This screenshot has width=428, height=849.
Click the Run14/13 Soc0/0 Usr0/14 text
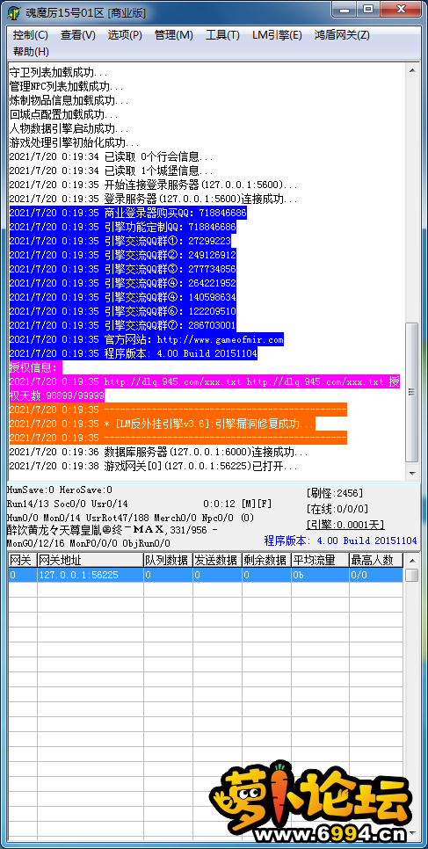pyautogui.click(x=67, y=504)
